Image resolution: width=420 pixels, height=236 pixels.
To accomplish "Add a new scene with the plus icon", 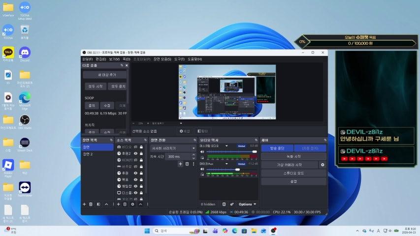I will (x=84, y=204).
